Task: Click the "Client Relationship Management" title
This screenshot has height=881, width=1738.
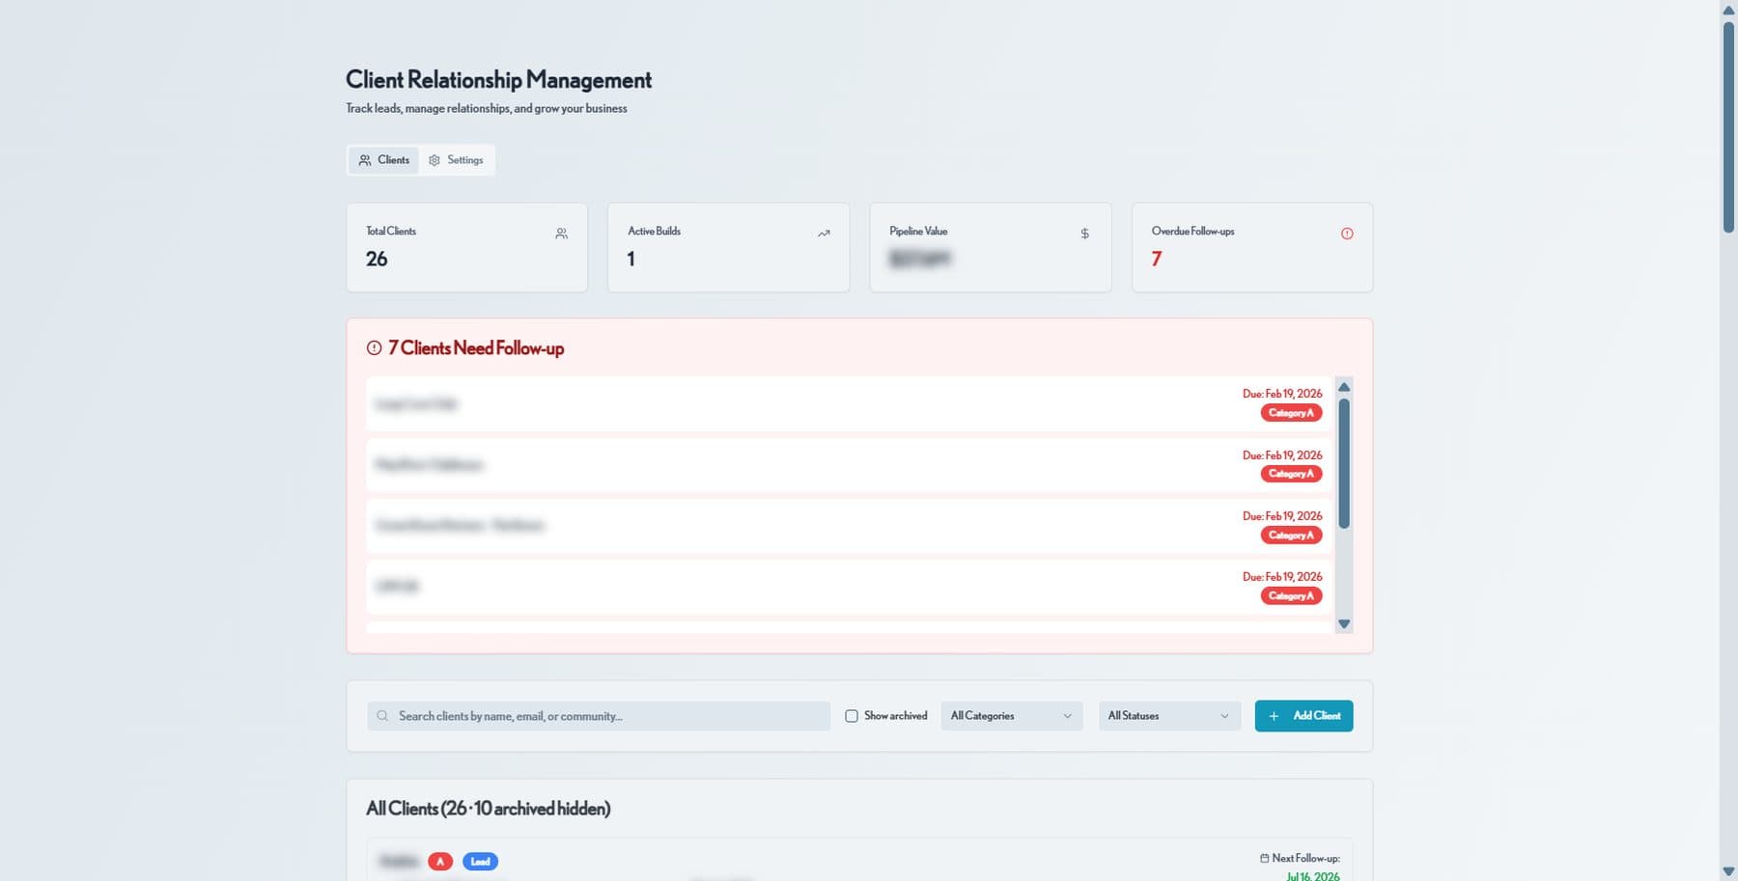Action: (498, 79)
